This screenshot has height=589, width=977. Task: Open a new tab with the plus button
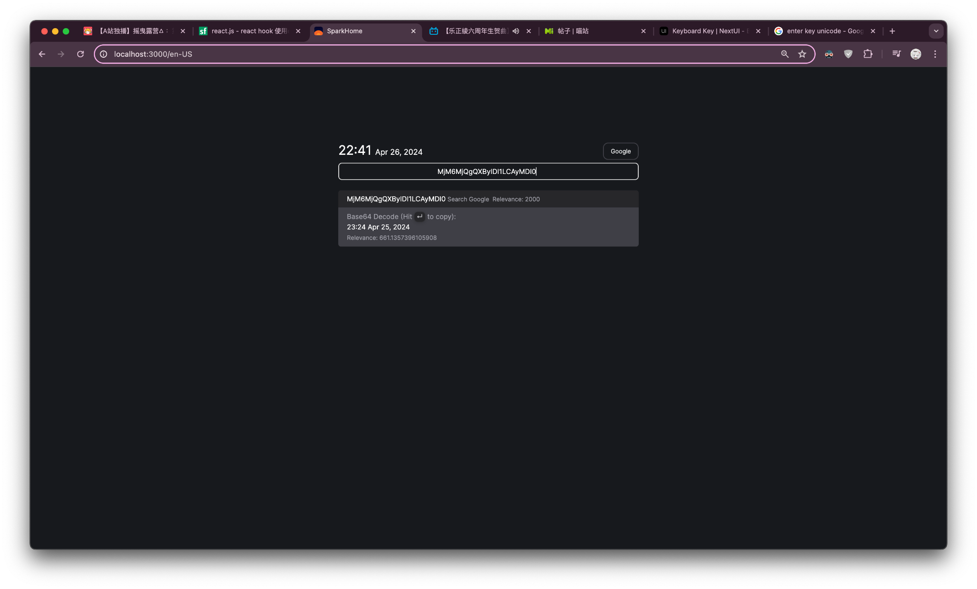892,31
